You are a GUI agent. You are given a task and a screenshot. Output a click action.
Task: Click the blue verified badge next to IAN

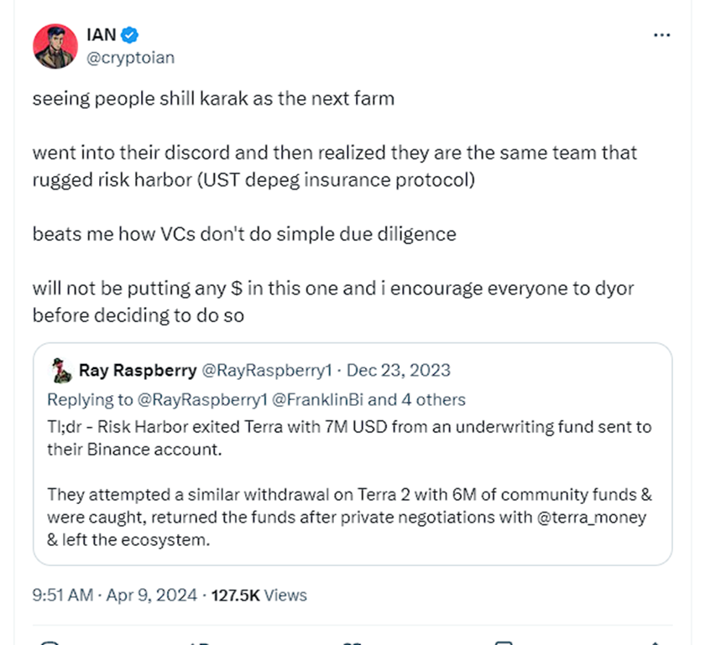(131, 34)
